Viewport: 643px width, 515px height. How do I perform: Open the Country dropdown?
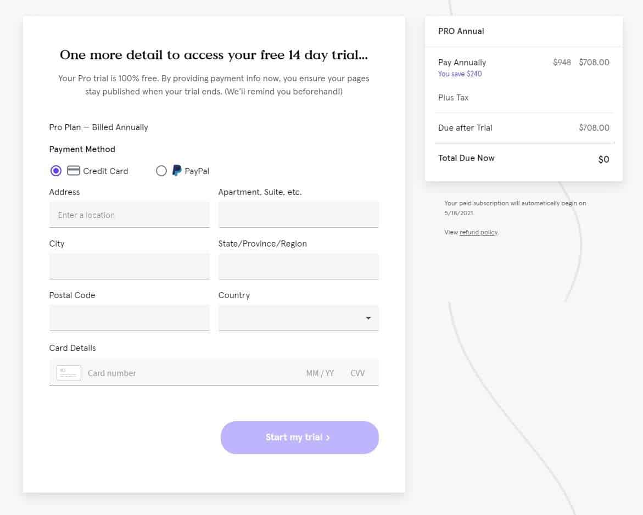tap(298, 317)
